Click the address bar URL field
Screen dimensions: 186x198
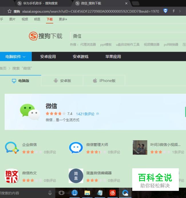90,11
